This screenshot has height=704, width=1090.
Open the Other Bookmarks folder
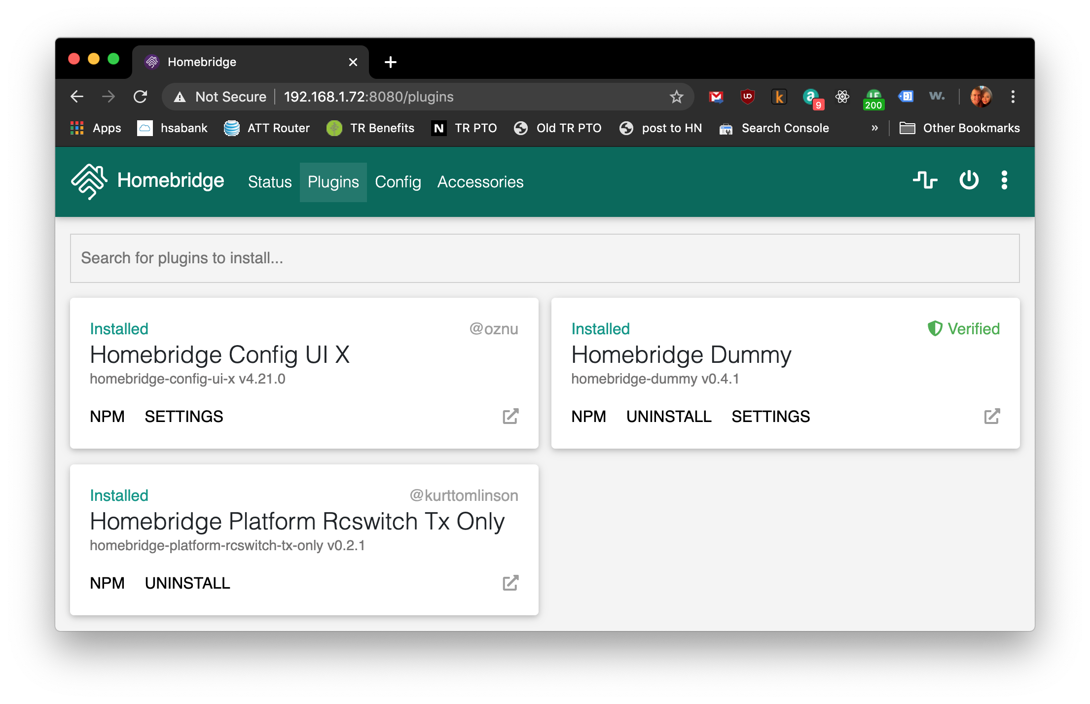coord(960,128)
